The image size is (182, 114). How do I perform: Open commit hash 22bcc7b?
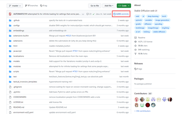[99, 14]
